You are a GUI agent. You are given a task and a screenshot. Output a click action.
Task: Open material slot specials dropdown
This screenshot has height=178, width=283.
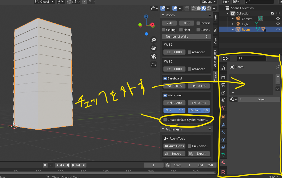(x=278, y=89)
